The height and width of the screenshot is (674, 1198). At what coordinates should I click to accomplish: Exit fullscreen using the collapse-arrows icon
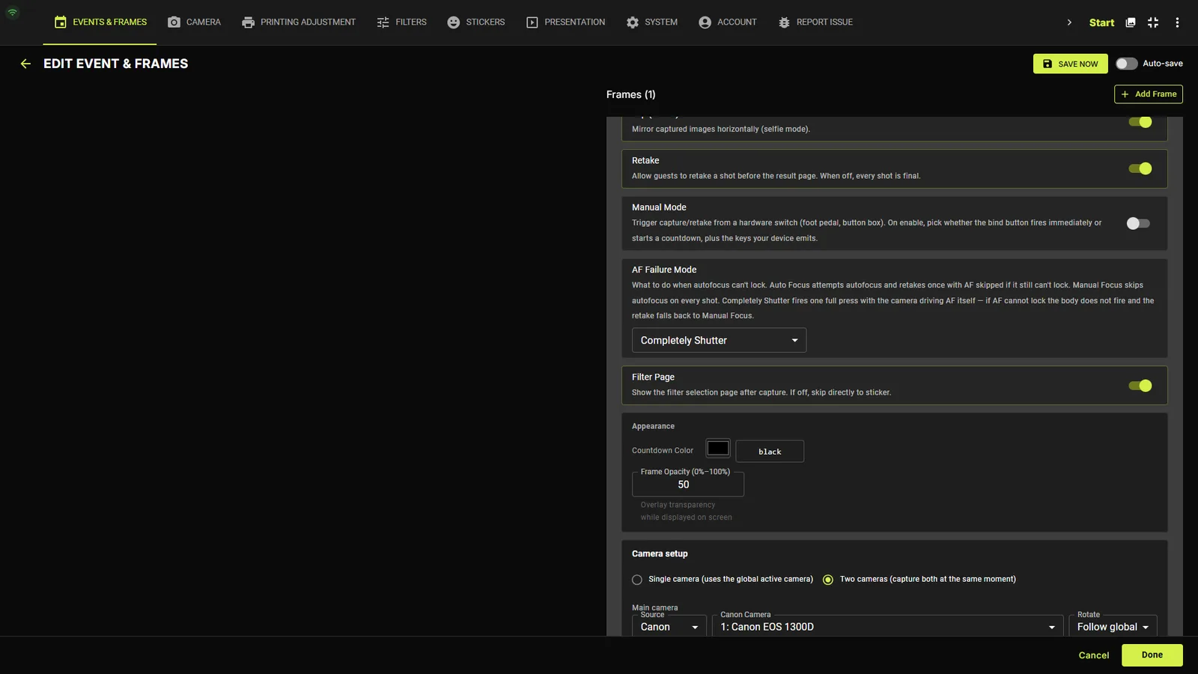point(1153,22)
